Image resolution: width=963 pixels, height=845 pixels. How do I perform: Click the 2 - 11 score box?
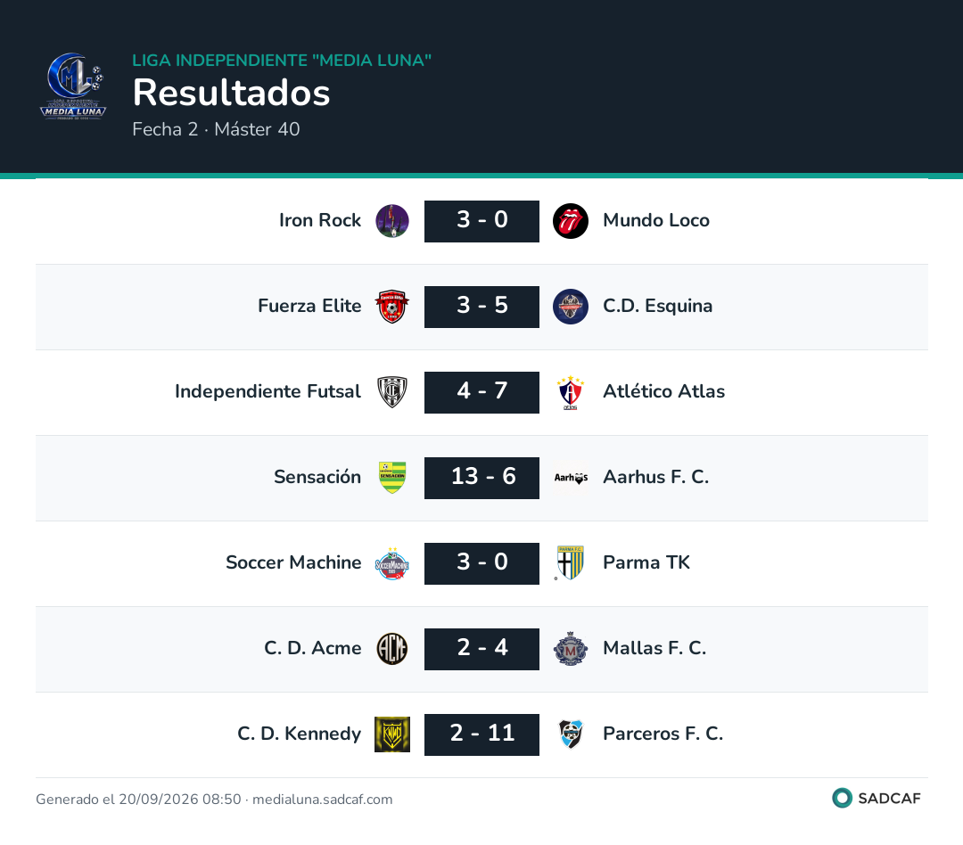(481, 734)
